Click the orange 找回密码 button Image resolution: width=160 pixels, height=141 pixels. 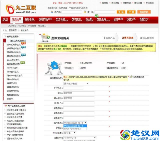144,12
